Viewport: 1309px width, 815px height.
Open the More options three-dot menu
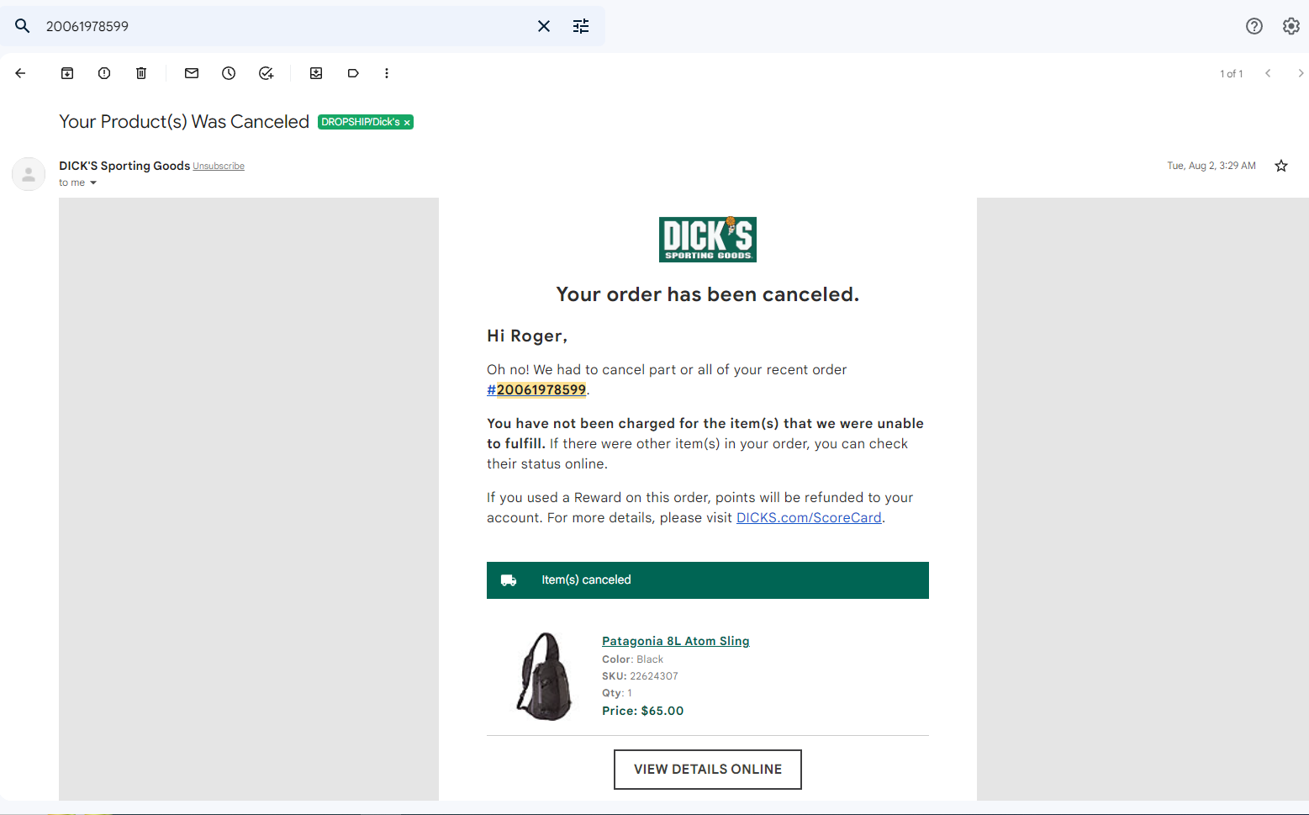click(x=387, y=73)
